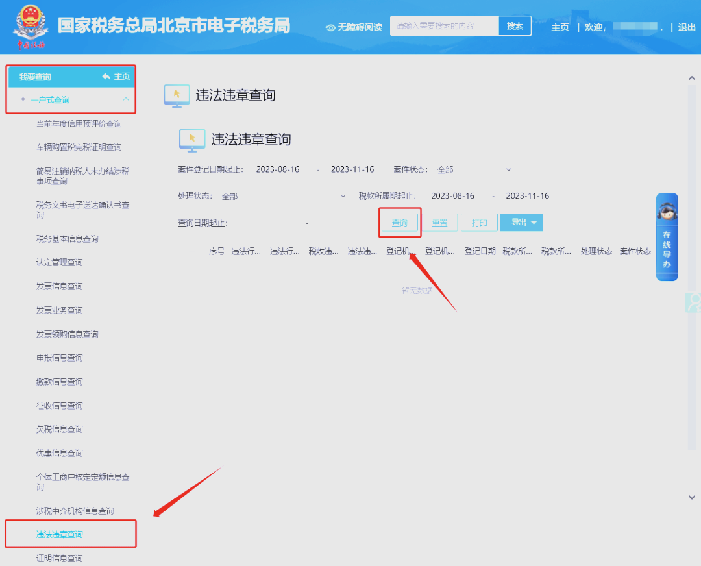The height and width of the screenshot is (566, 701).
Task: Click the header search input field
Action: click(445, 26)
